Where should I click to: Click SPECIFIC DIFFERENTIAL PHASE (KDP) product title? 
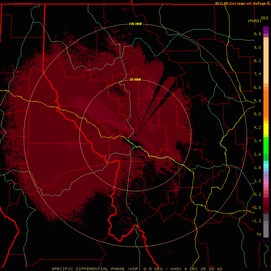[97, 269]
